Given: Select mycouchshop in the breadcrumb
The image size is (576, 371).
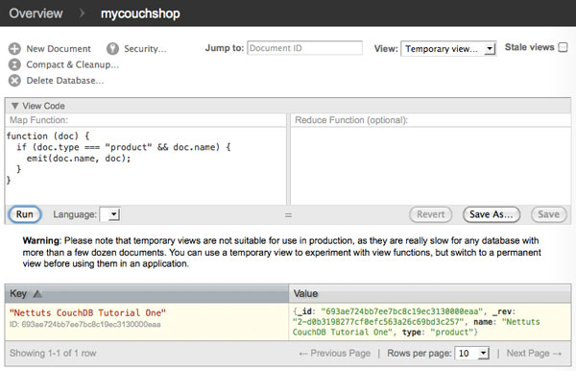Looking at the screenshot, I should (x=140, y=14).
